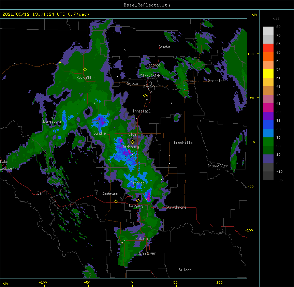Select the Limestone label
The image size is (294, 287).
pyautogui.click(x=52, y=121)
